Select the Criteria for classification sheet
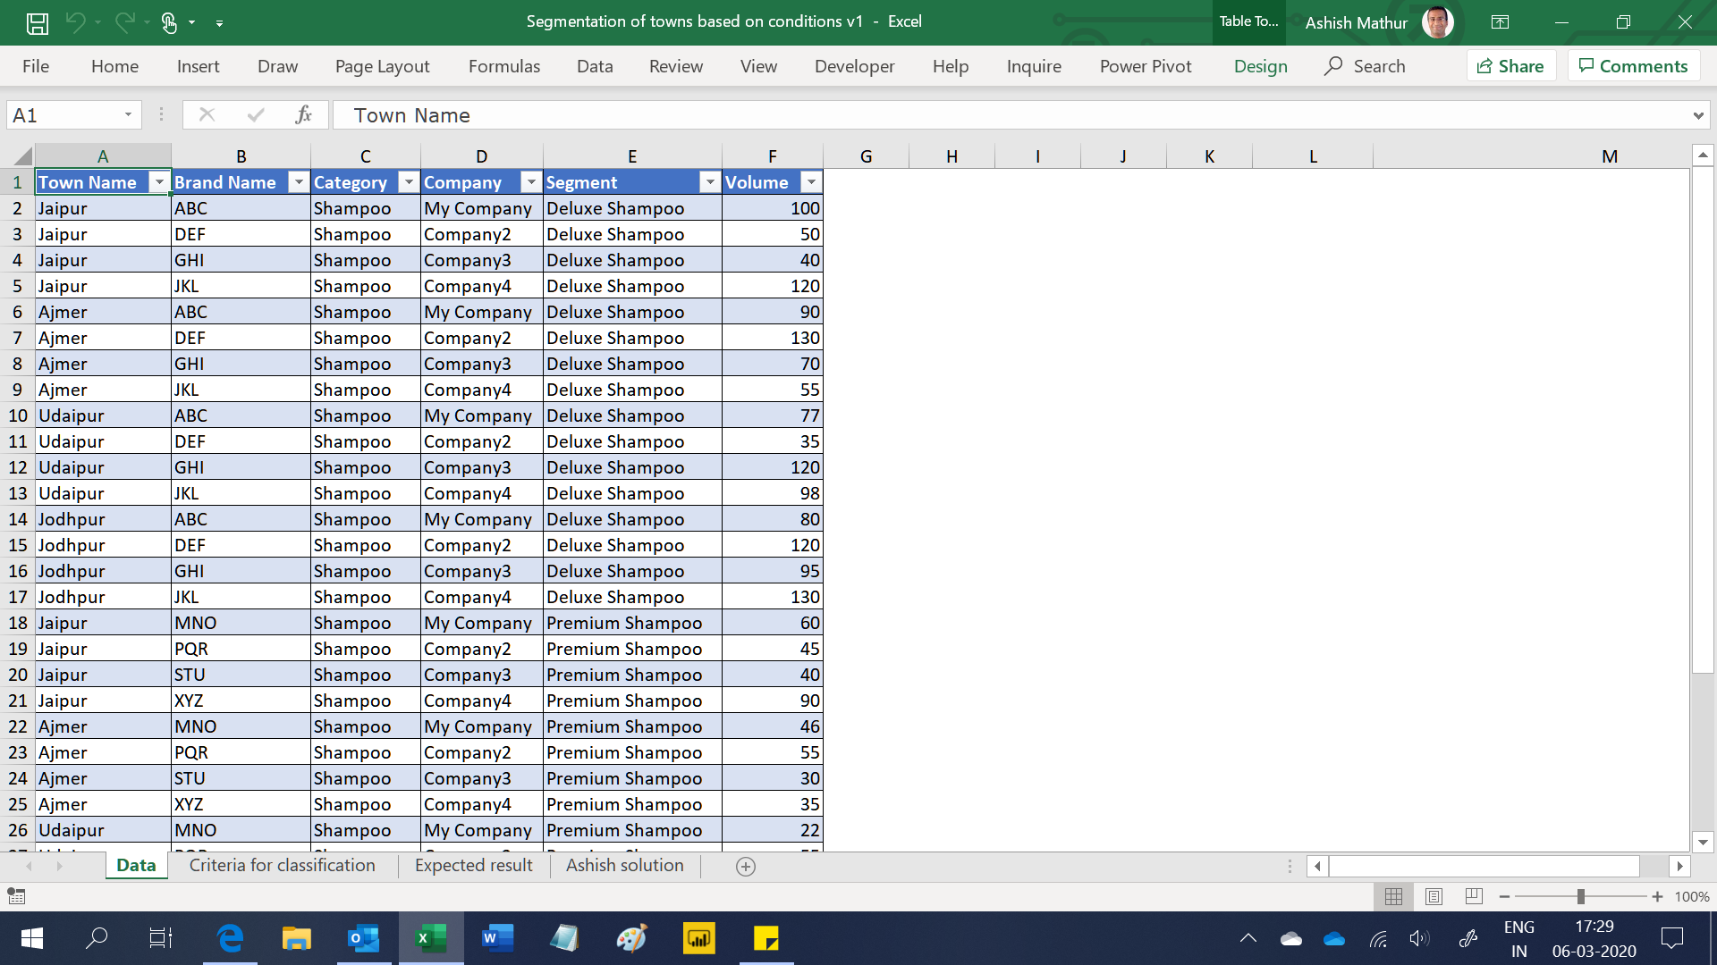Viewport: 1717px width, 965px height. (x=283, y=865)
